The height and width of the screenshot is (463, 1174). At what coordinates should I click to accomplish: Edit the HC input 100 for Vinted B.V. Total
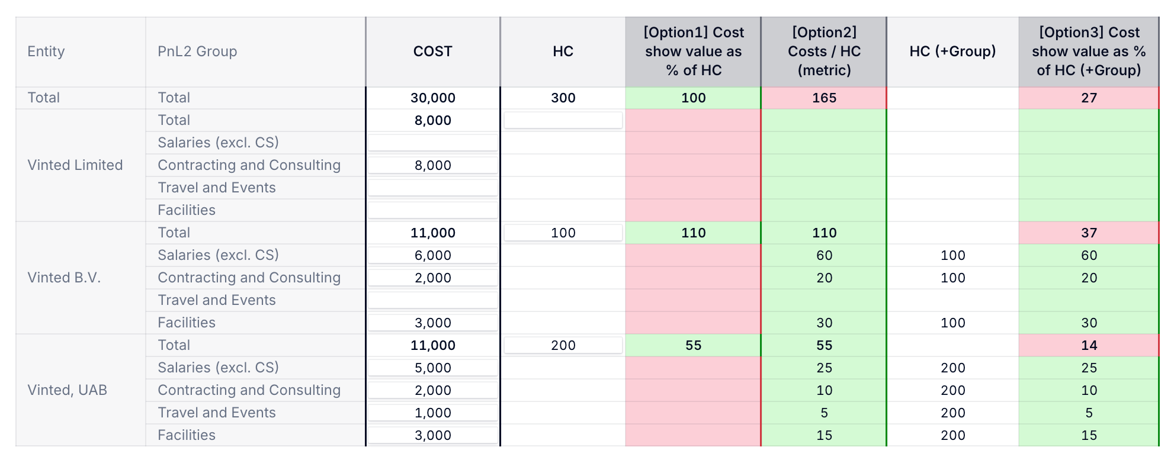point(563,233)
